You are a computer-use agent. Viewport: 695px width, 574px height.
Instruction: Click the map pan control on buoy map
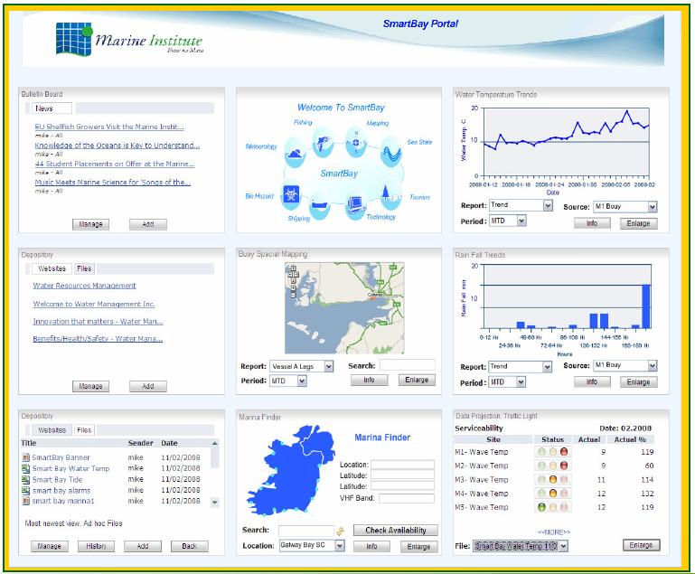click(x=293, y=274)
